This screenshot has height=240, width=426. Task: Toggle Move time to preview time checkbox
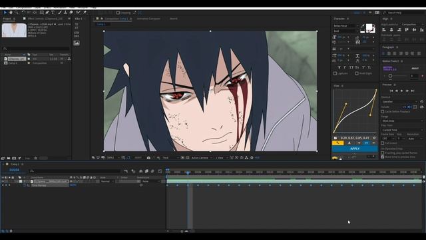(383, 157)
